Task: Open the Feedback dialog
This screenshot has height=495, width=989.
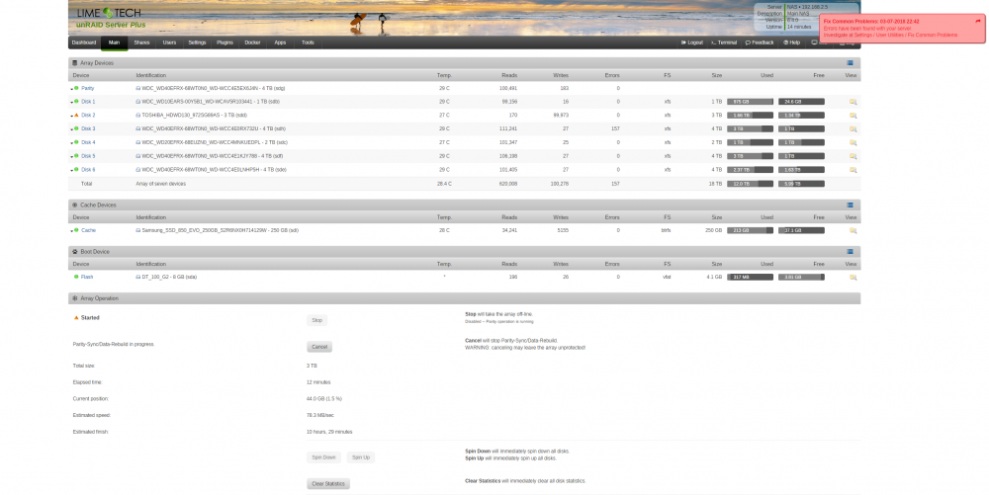Action: point(760,42)
